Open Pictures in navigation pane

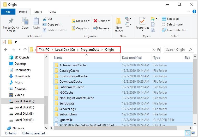pos(17,89)
